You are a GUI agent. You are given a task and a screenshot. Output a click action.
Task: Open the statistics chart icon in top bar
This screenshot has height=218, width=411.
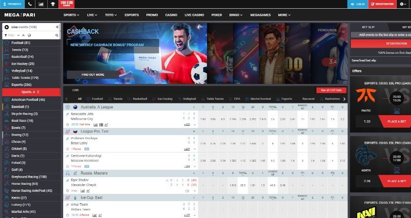pyautogui.click(x=41, y=4)
